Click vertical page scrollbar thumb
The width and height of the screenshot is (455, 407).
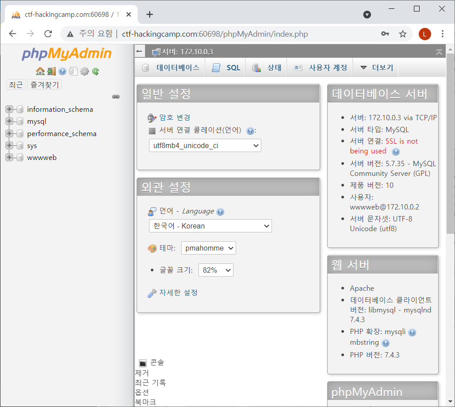[450, 143]
